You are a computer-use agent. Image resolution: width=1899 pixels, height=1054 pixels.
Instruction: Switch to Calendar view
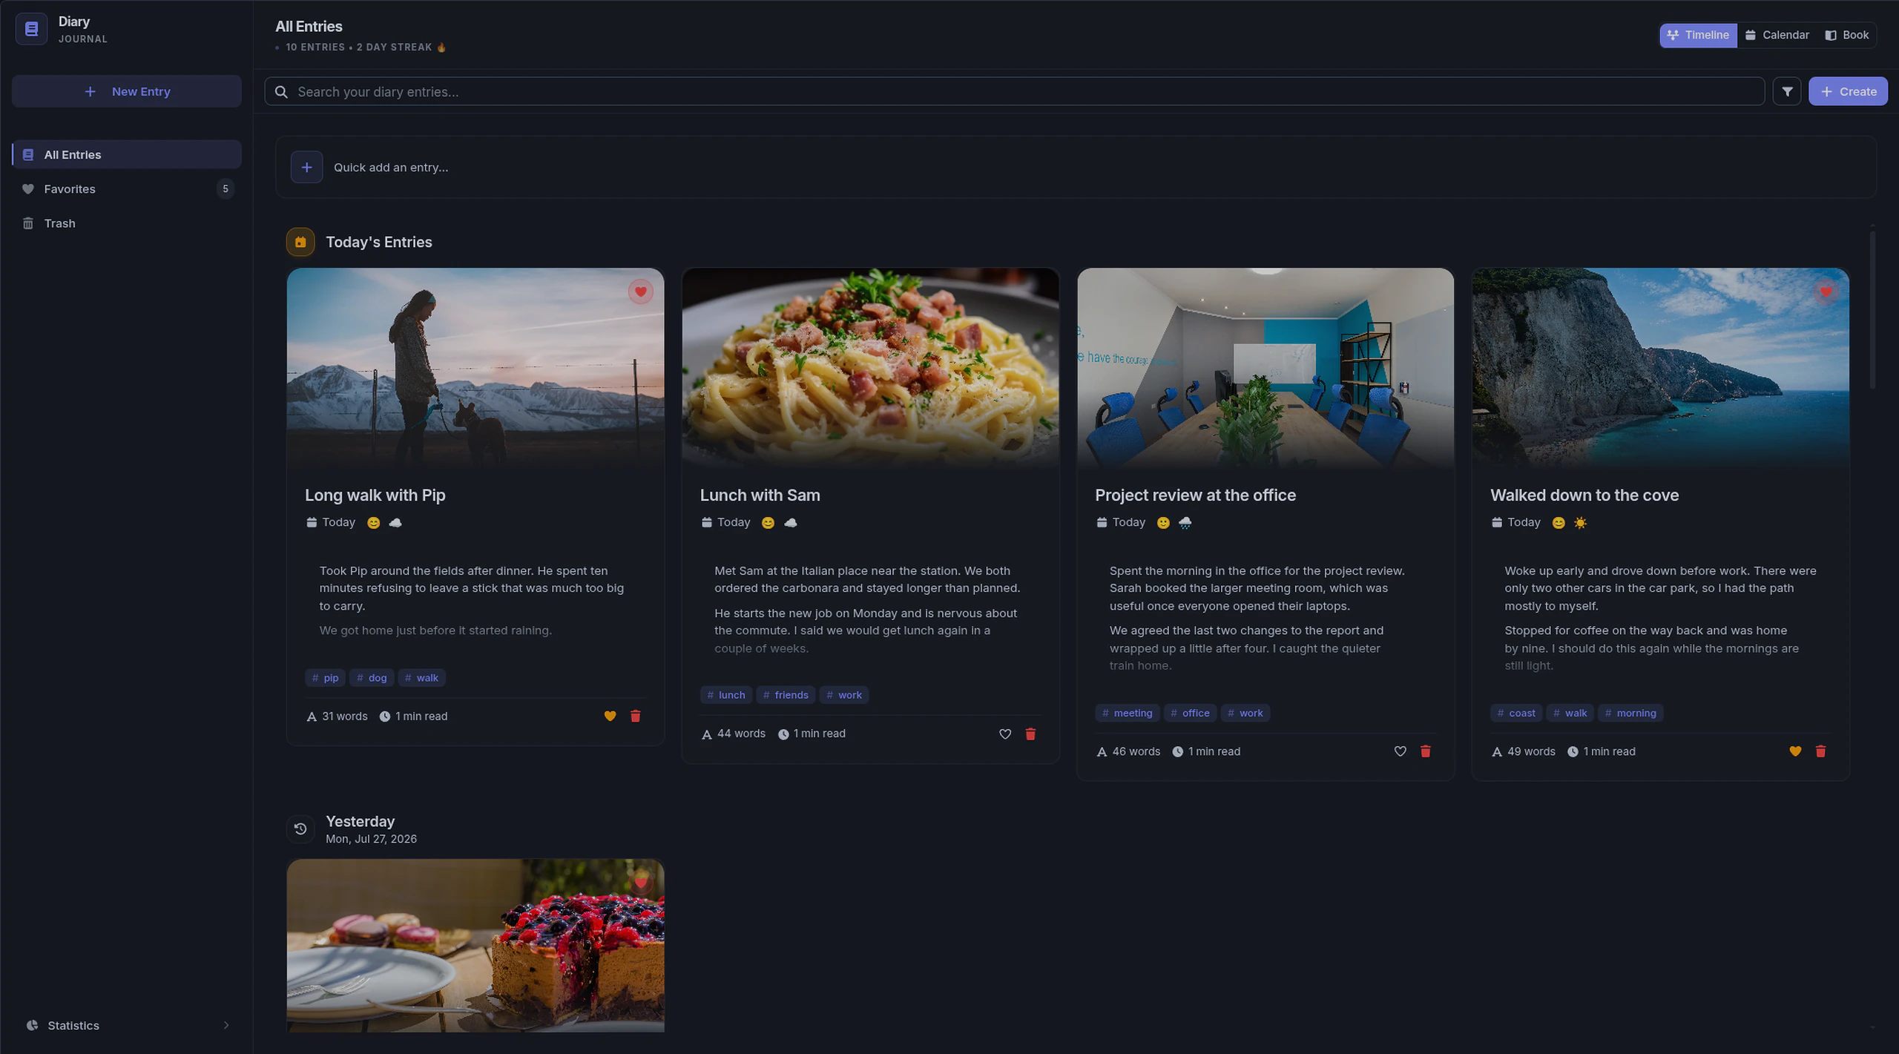(1776, 35)
